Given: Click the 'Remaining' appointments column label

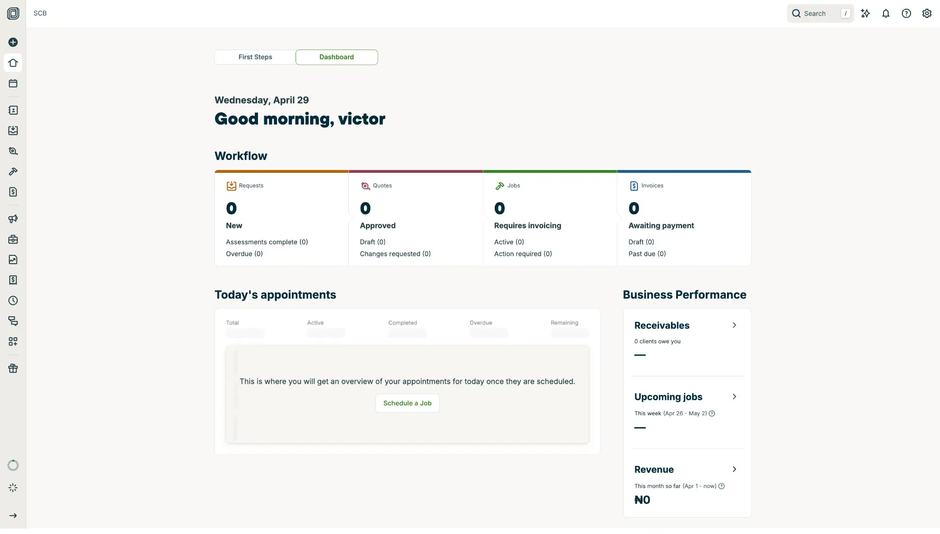Looking at the screenshot, I should pos(565,323).
